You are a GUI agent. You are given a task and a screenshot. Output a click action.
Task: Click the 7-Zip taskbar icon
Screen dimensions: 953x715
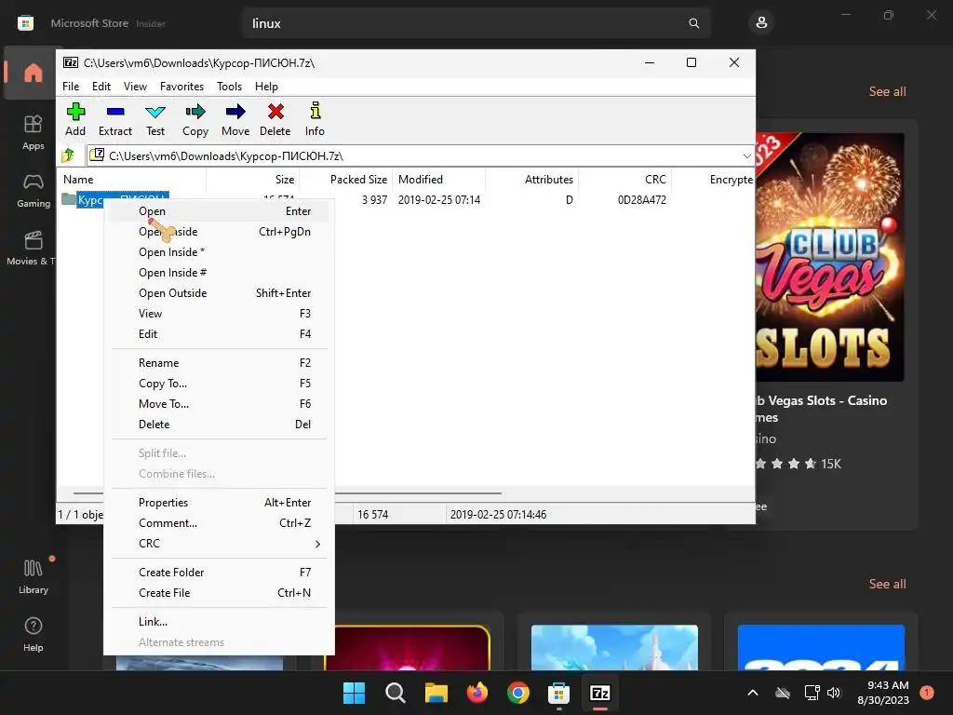pos(600,693)
